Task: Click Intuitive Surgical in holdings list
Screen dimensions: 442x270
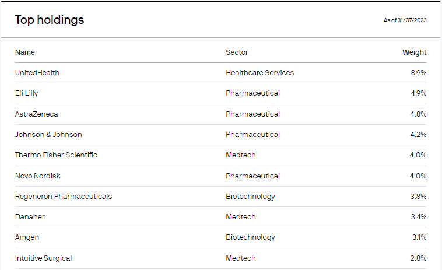Action: click(x=44, y=258)
